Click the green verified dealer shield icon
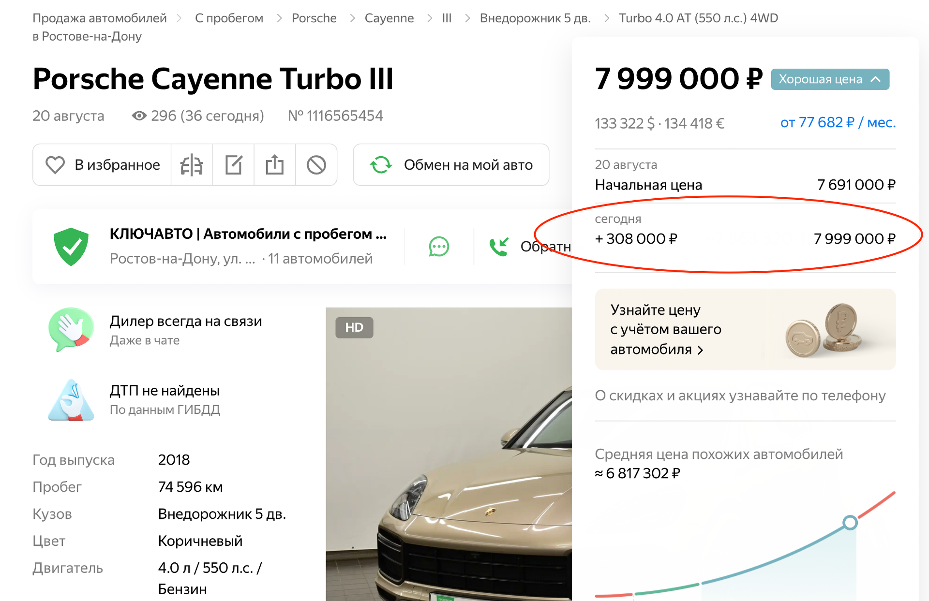Screen dimensions: 929x601 pos(71,247)
